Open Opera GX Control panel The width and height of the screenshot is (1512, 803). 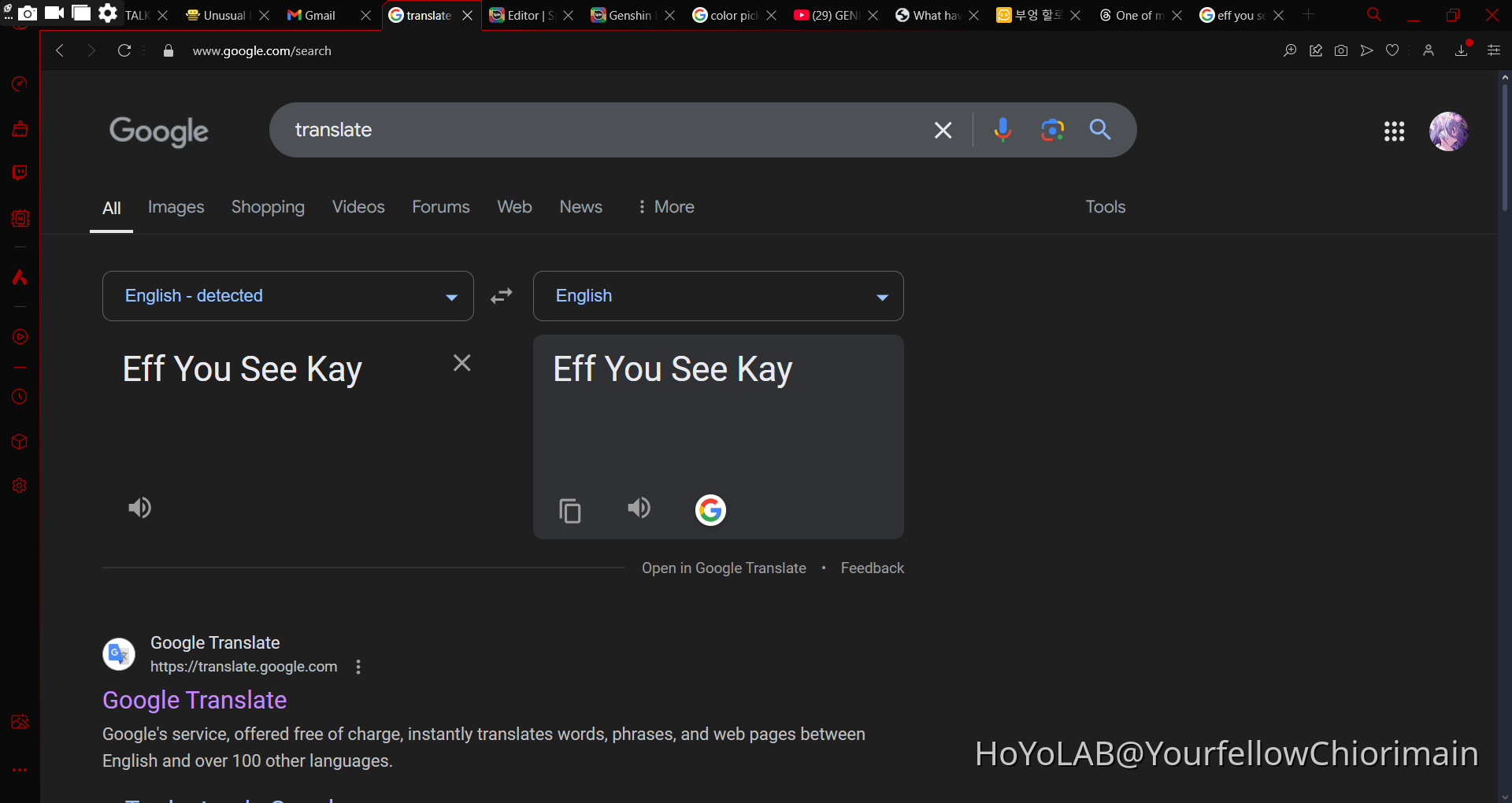point(19,84)
